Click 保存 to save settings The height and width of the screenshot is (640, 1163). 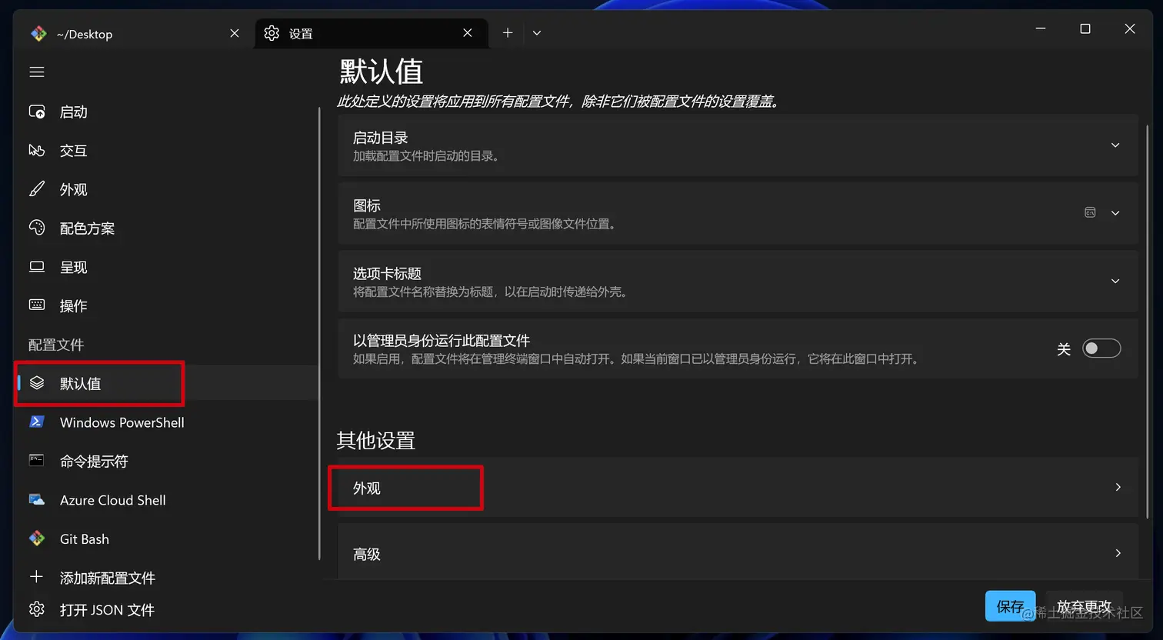coord(1010,606)
